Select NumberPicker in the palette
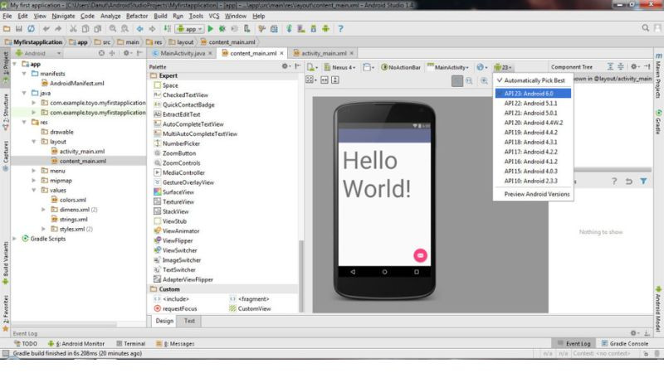The image size is (664, 373). click(177, 143)
